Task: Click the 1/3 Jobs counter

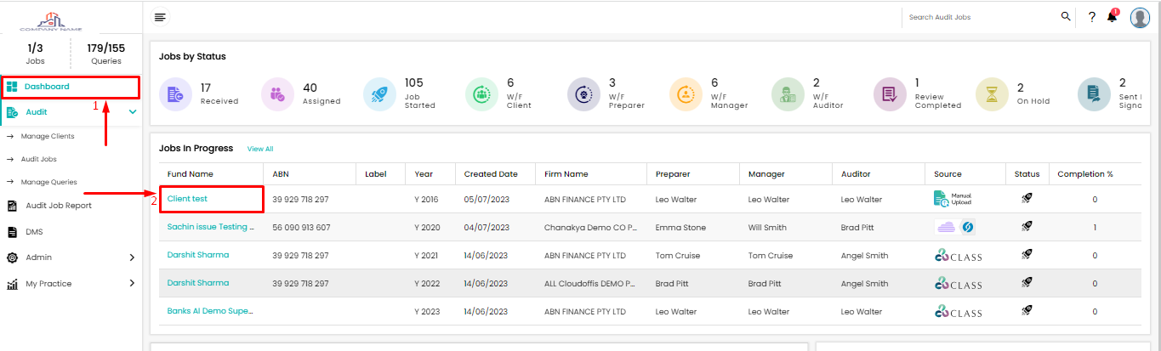Action: (36, 54)
